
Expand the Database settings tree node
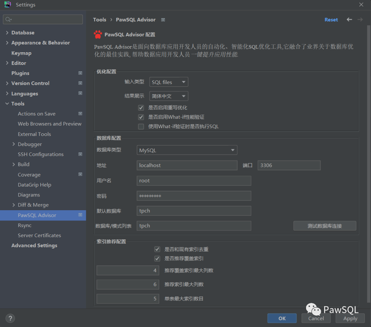click(x=8, y=33)
